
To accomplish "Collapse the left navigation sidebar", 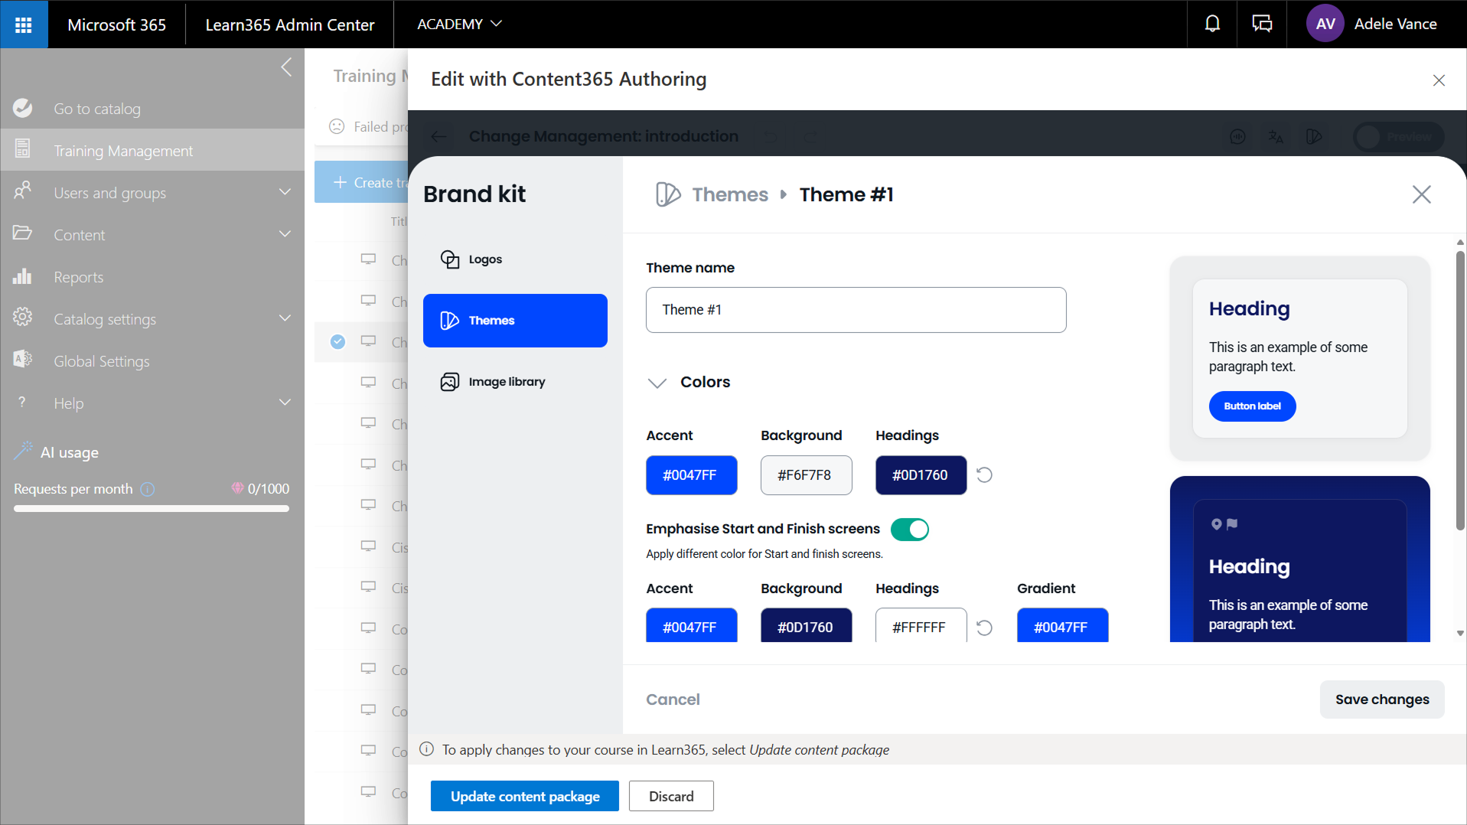I will tap(286, 67).
